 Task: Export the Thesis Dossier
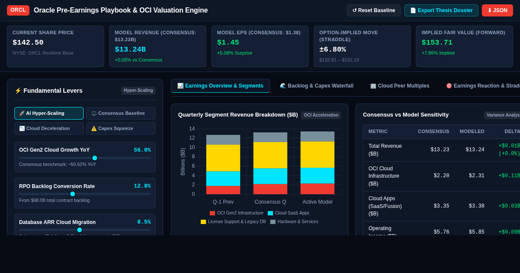(441, 10)
